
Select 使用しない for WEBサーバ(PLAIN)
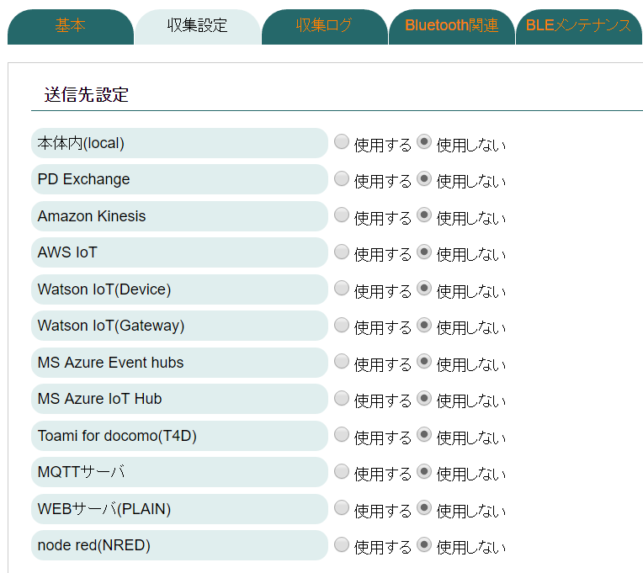pos(424,508)
